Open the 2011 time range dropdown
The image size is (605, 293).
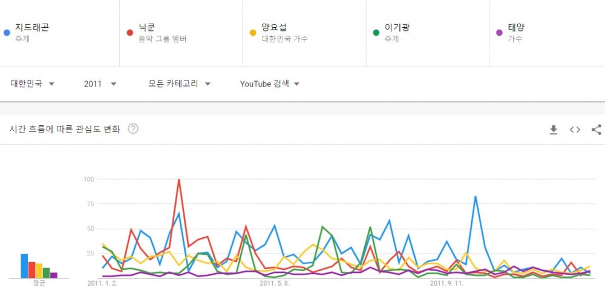[100, 84]
